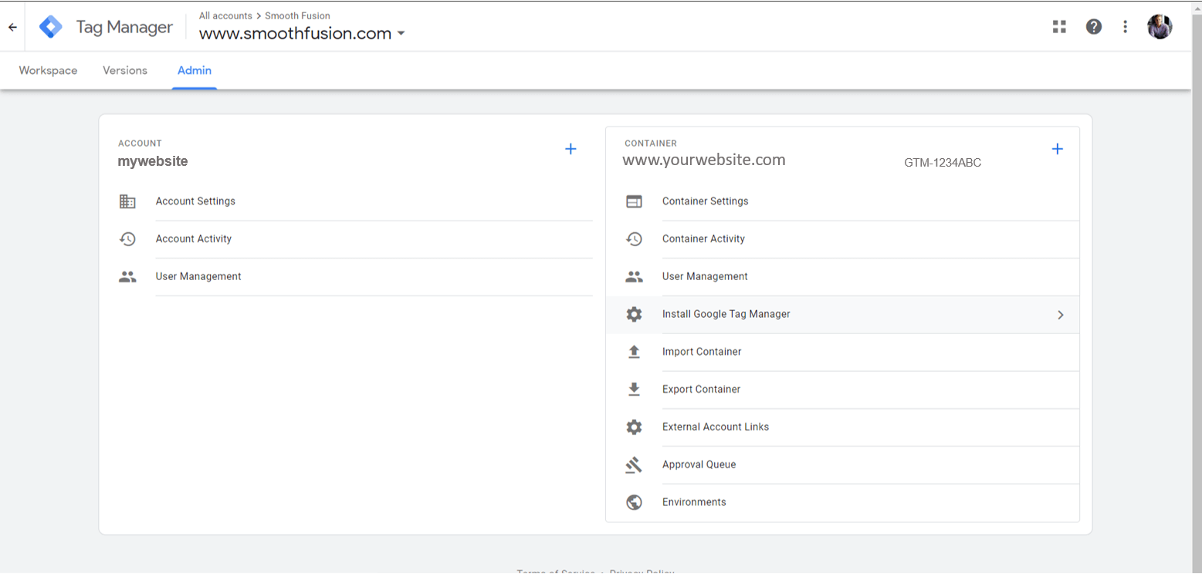Click the user profile avatar
The height and width of the screenshot is (574, 1202).
click(x=1159, y=27)
